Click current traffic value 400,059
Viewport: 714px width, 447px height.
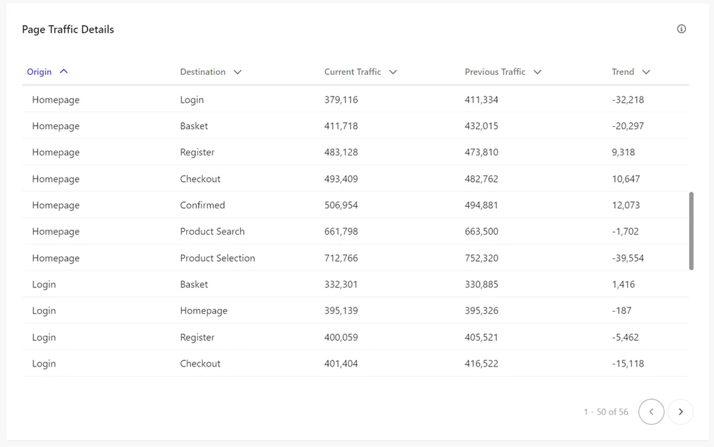click(341, 337)
